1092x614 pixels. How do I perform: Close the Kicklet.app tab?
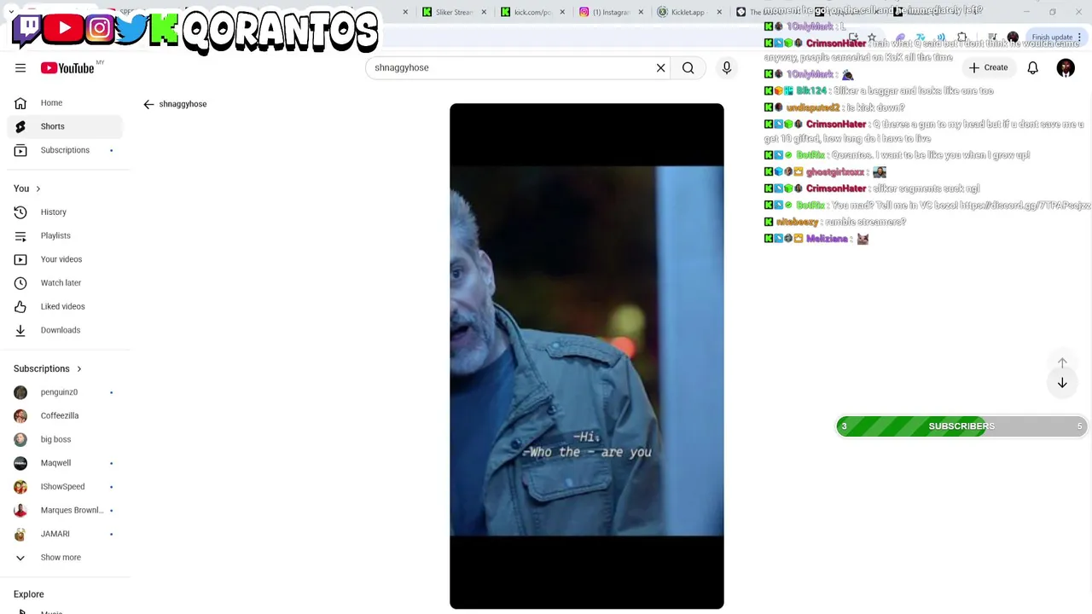tap(718, 12)
